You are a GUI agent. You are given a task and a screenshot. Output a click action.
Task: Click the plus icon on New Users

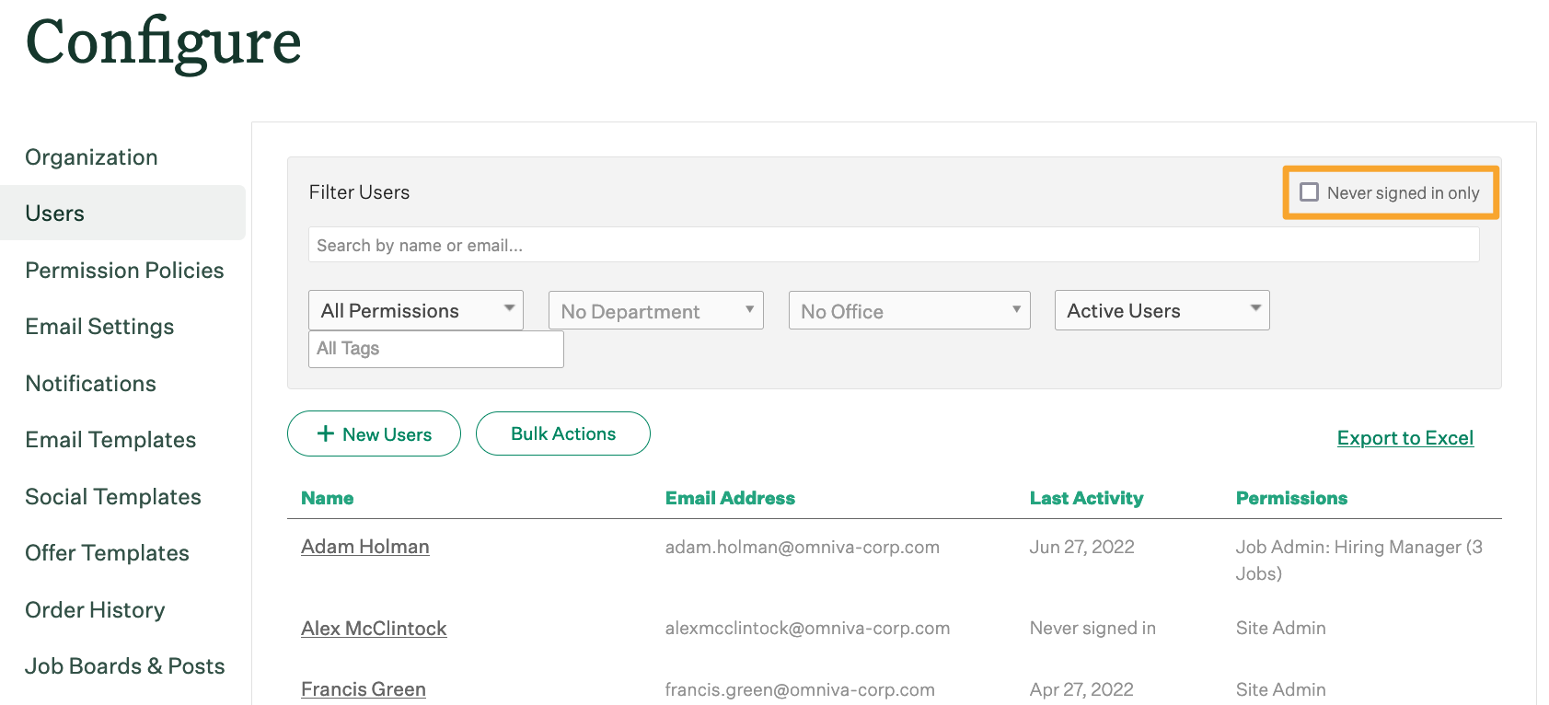(325, 434)
